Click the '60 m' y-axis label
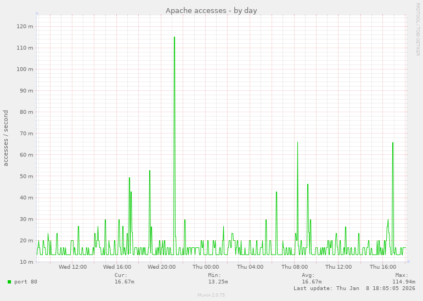This screenshot has width=423, height=301. [x=26, y=155]
